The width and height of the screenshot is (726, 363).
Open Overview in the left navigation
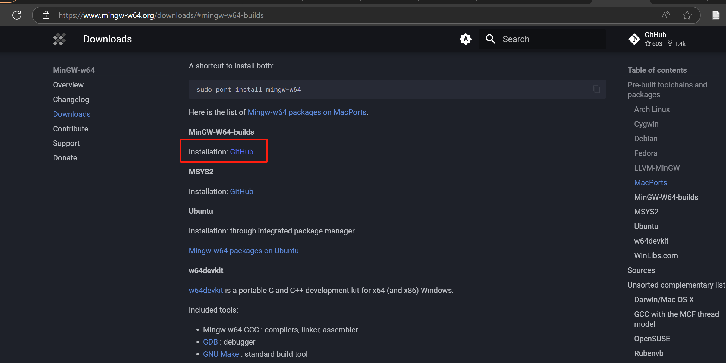pos(68,85)
